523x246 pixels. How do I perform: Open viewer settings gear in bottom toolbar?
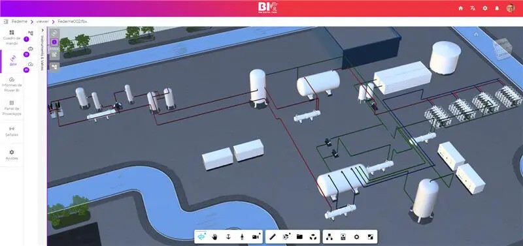356,237
